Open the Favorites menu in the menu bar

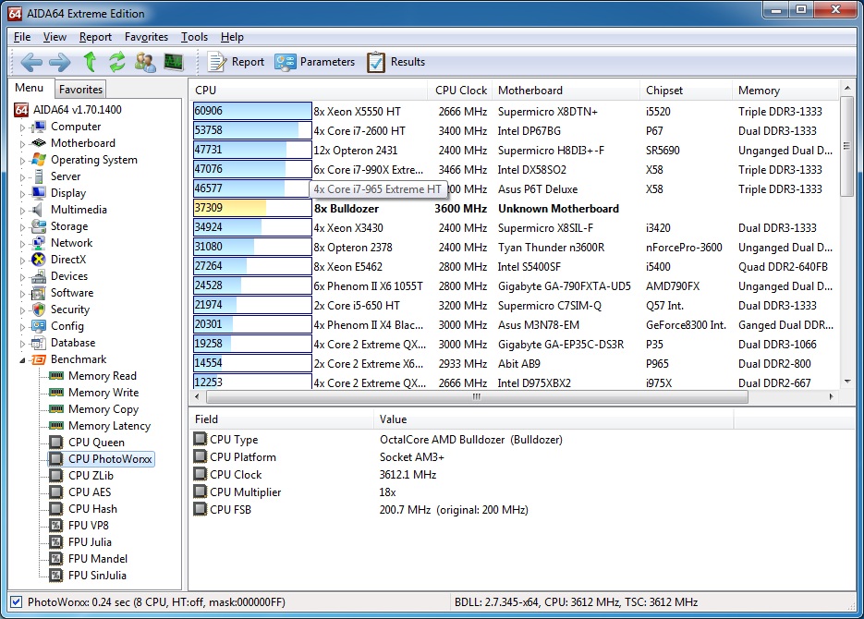click(146, 37)
